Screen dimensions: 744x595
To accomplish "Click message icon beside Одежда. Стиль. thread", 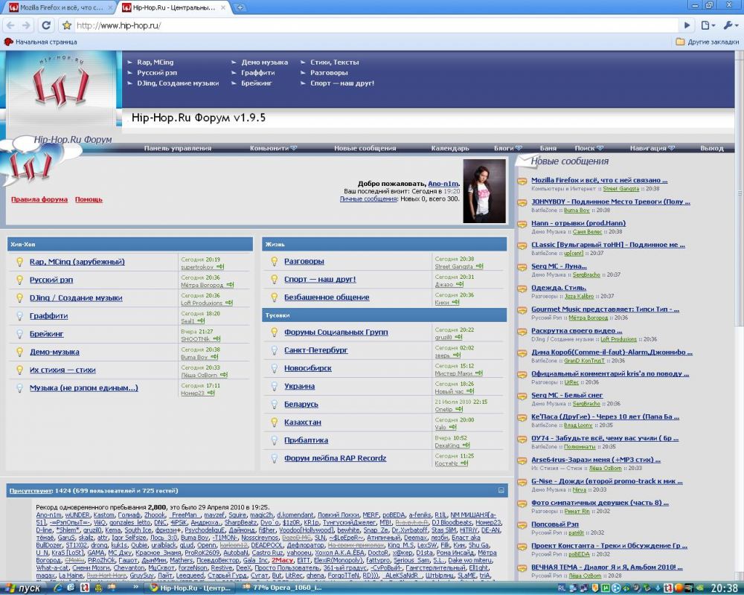I will (522, 289).
